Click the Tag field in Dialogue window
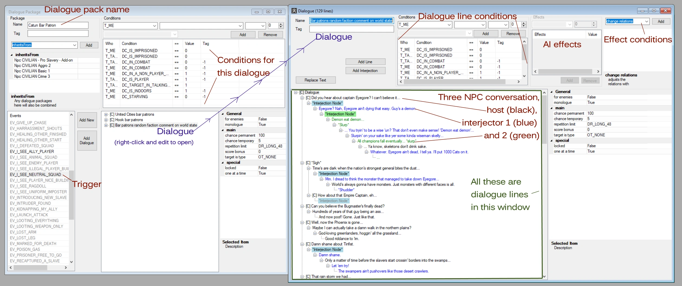The height and width of the screenshot is (286, 682). pyautogui.click(x=351, y=29)
